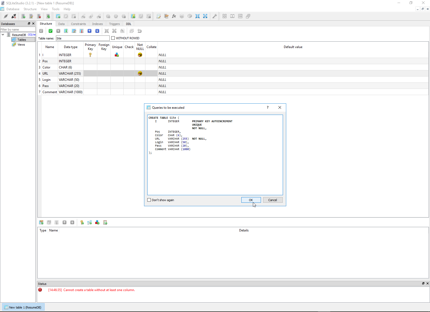
Task: Click the Data type column header
Action: [x=71, y=47]
